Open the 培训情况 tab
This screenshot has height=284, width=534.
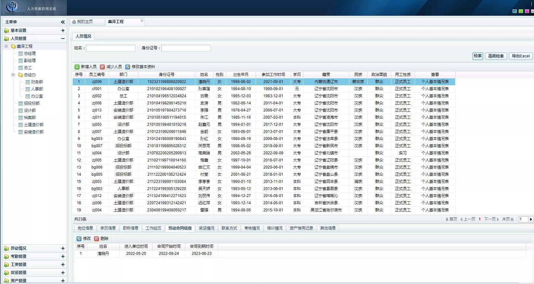274,228
